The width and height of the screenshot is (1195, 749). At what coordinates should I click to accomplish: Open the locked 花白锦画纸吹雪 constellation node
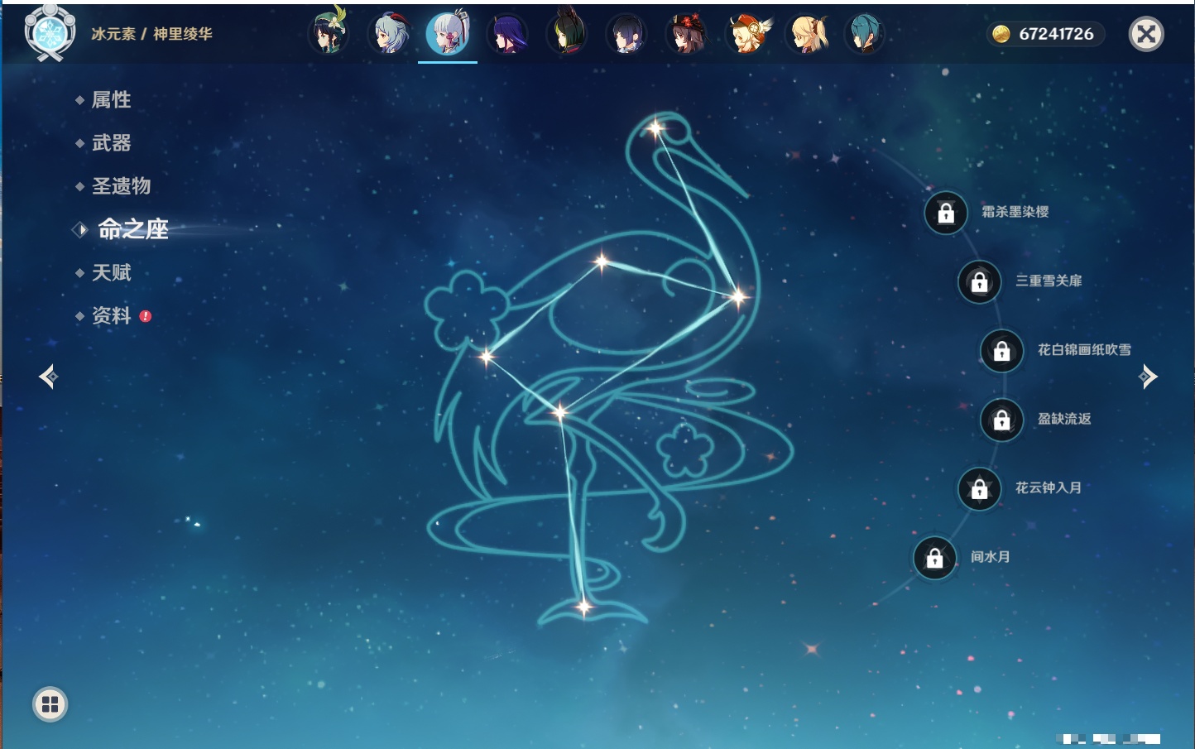tap(1002, 351)
